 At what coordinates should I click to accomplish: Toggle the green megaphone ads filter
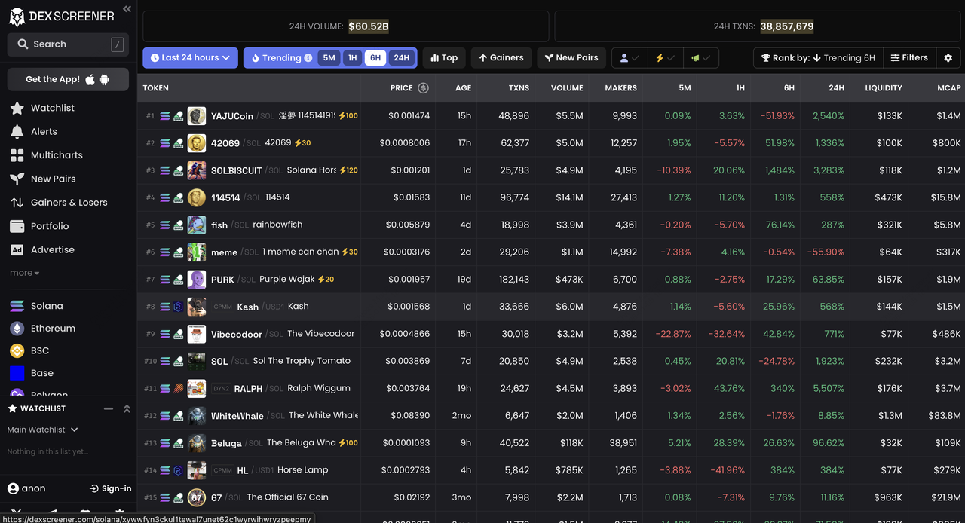pos(700,58)
